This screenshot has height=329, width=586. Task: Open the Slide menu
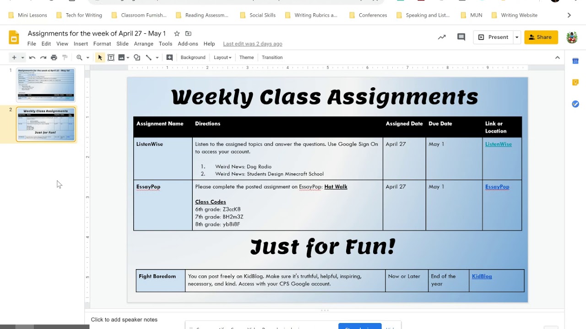tap(122, 44)
